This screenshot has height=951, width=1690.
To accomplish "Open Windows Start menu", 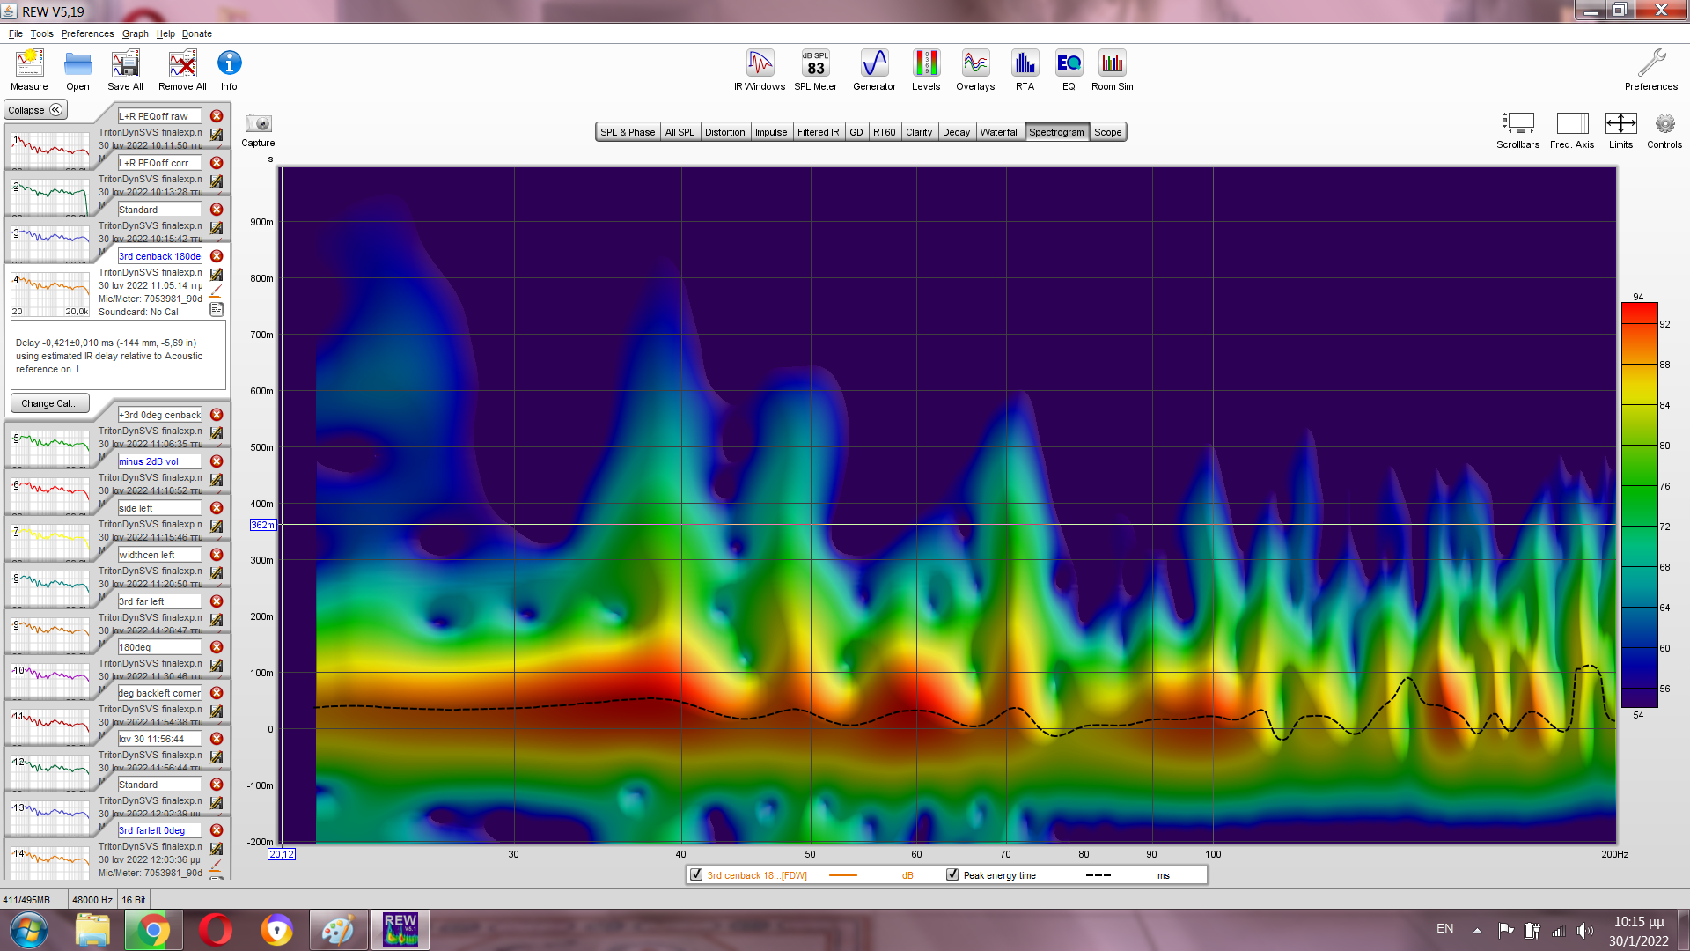I will pos(27,930).
